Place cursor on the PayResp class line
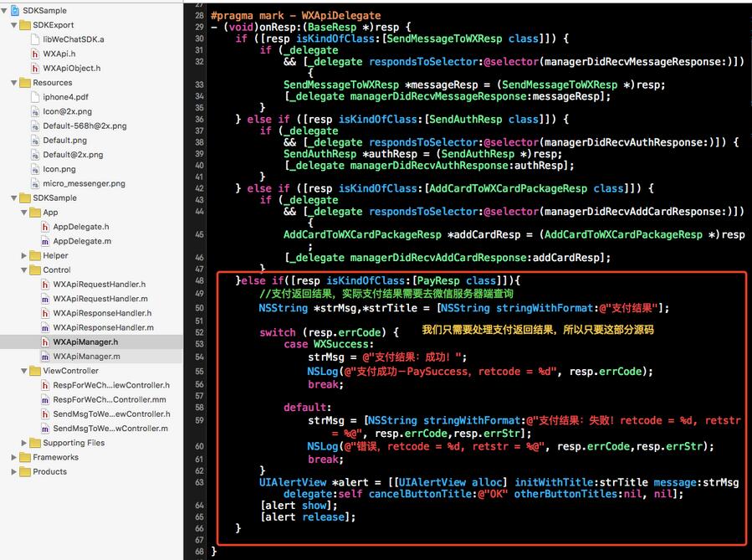Viewport: 752px width, 560px height. click(378, 280)
